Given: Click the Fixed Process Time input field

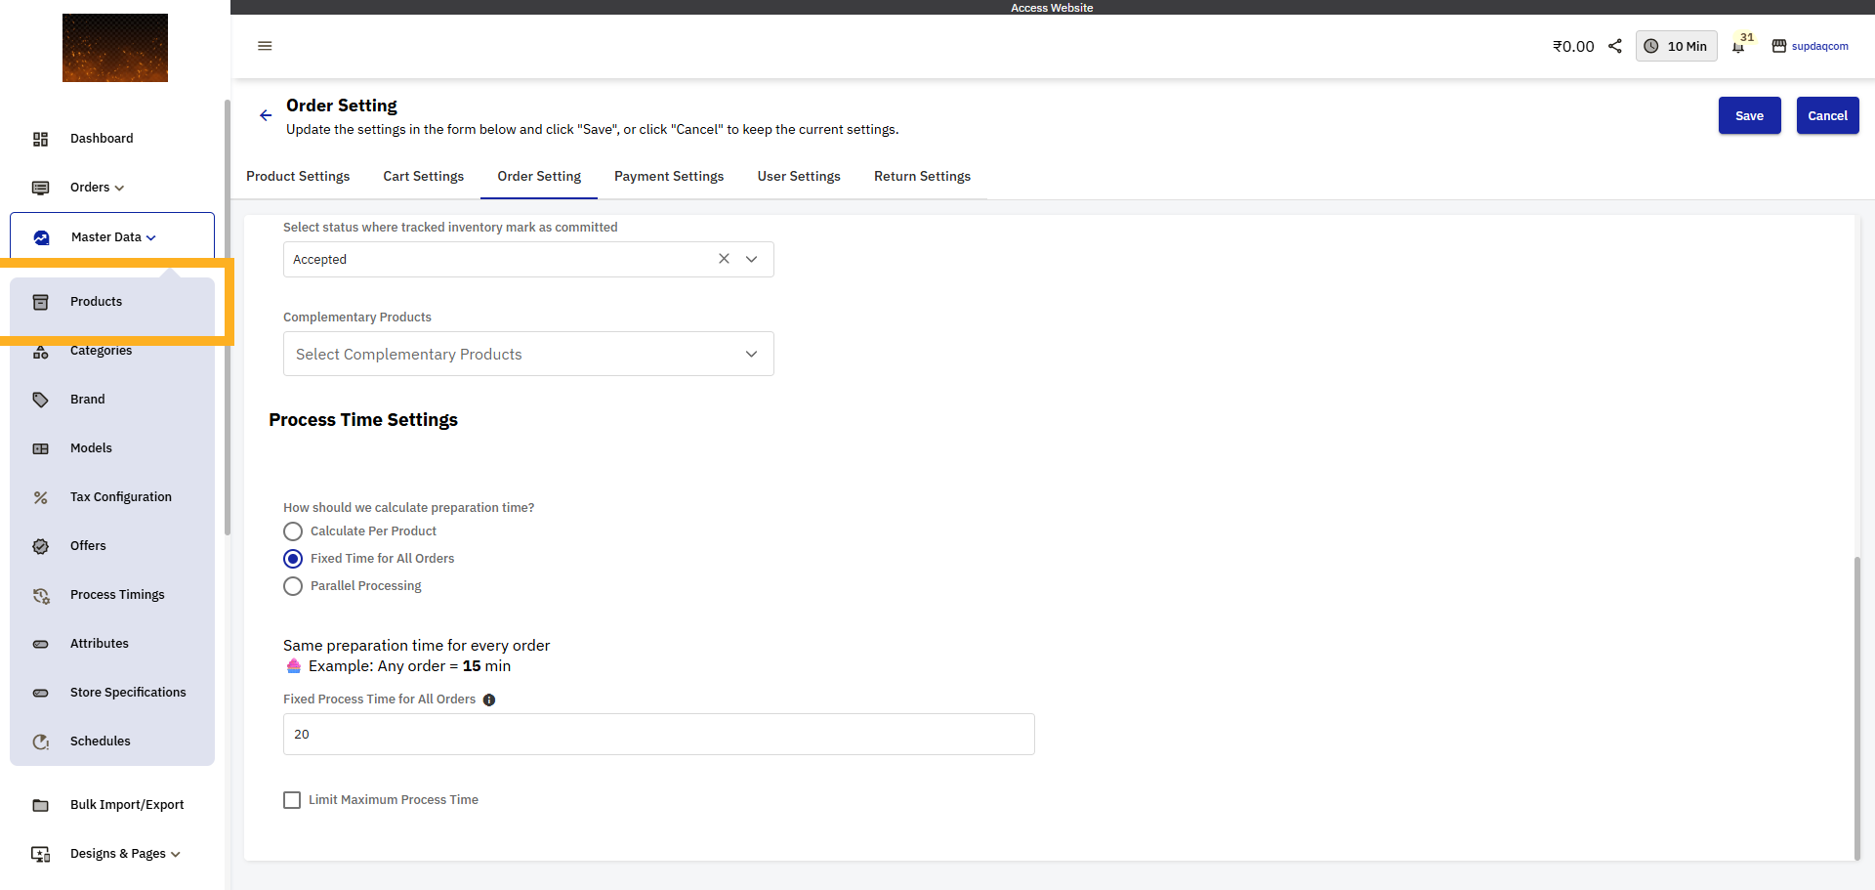Looking at the screenshot, I should click(658, 734).
